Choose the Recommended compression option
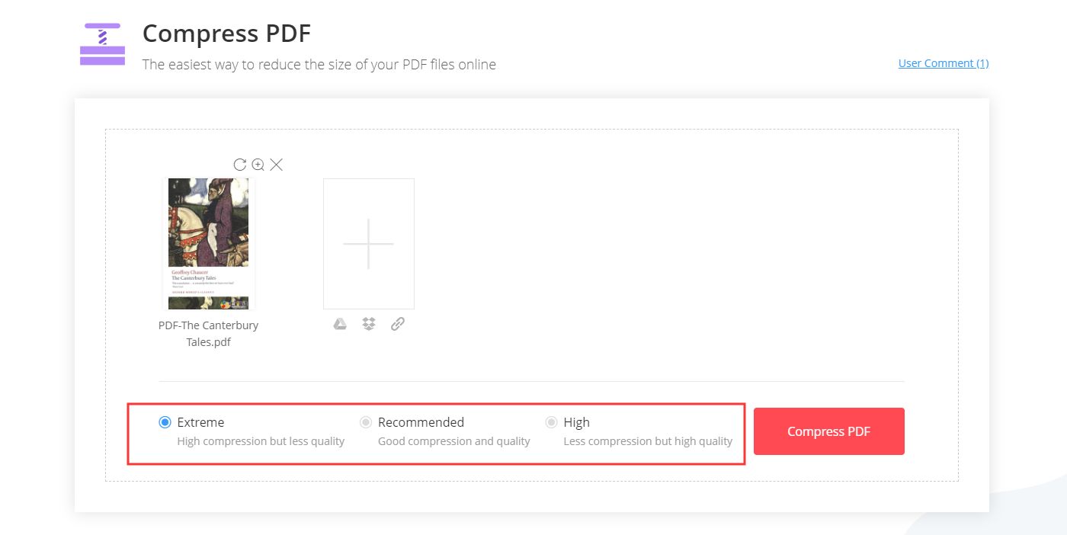1067x535 pixels. 366,421
